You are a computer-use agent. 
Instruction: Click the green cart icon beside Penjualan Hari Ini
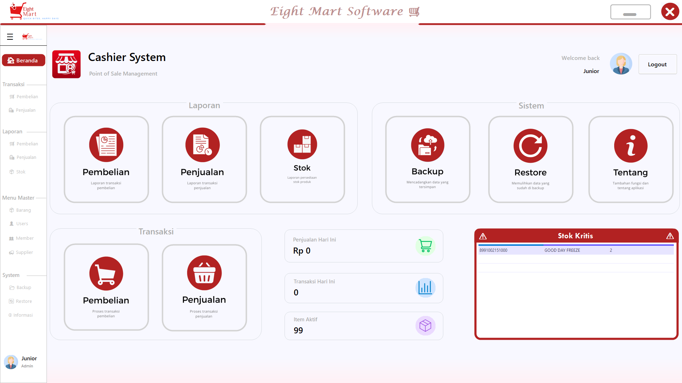tap(425, 246)
